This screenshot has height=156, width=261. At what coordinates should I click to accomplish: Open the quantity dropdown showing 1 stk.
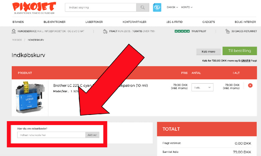(202, 88)
